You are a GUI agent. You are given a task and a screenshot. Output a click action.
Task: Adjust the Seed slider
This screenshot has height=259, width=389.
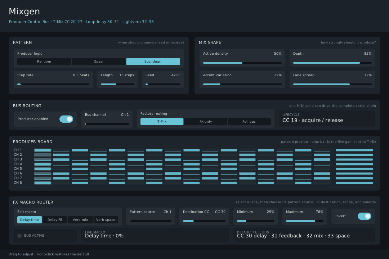coord(162,84)
